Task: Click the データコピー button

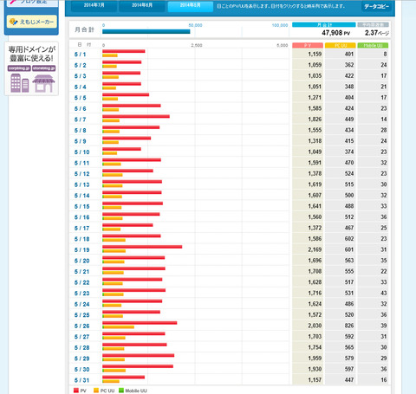Action: pyautogui.click(x=376, y=6)
